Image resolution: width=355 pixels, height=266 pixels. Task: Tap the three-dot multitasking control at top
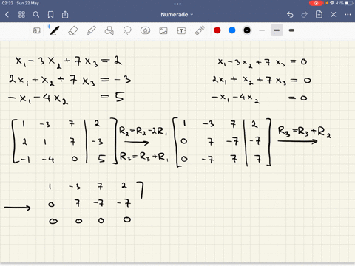pos(177,4)
